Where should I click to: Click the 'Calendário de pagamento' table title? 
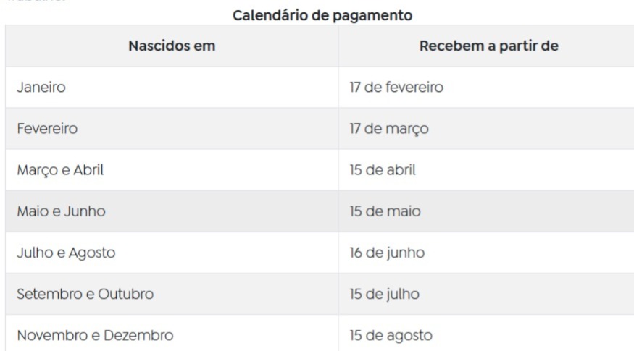[322, 15]
